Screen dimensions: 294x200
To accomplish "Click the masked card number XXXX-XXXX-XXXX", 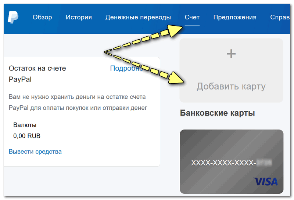I will tap(223, 163).
